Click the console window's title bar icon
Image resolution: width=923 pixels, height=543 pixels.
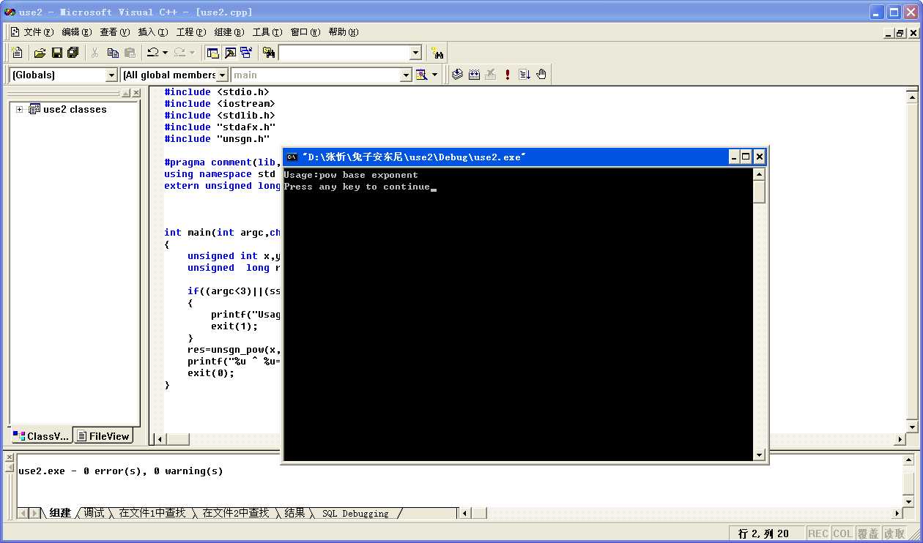292,157
